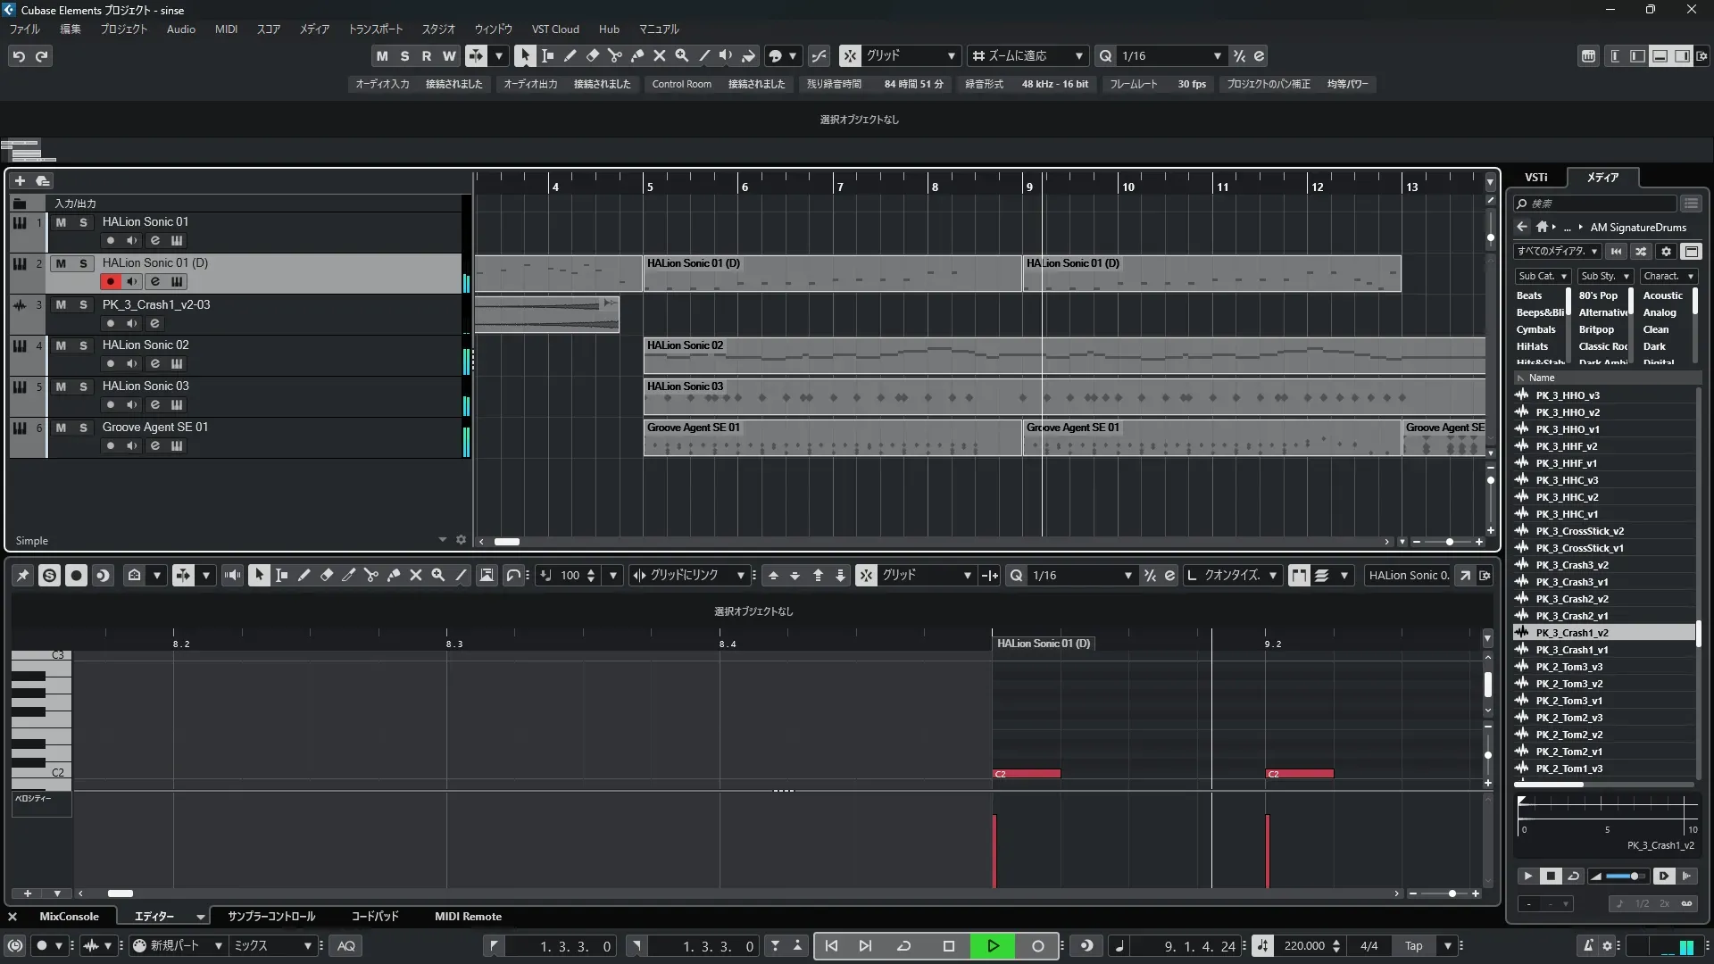Switch to the MixConsole tab
Viewport: 1714px width, 964px height.
(69, 917)
